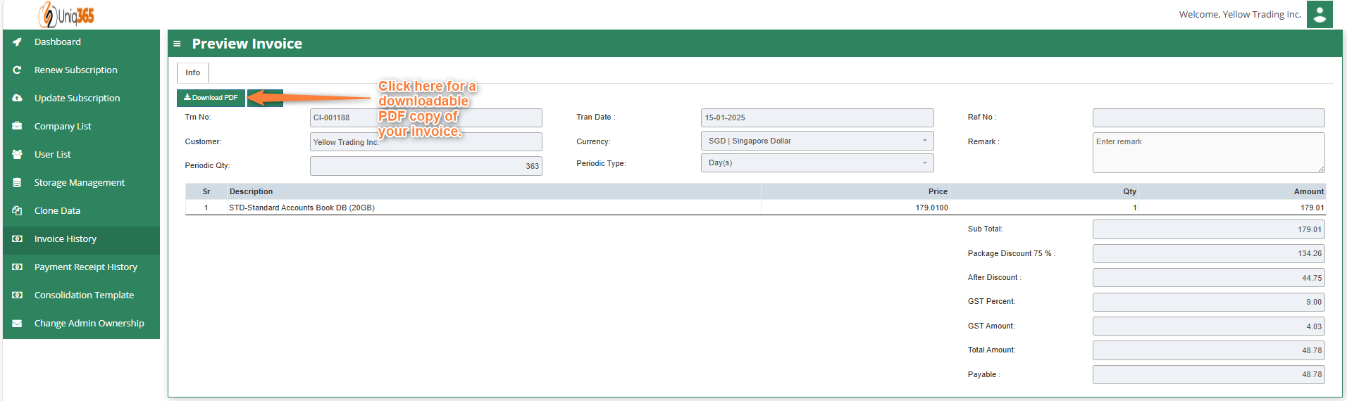
Task: Click the user profile avatar icon
Action: tap(1319, 14)
